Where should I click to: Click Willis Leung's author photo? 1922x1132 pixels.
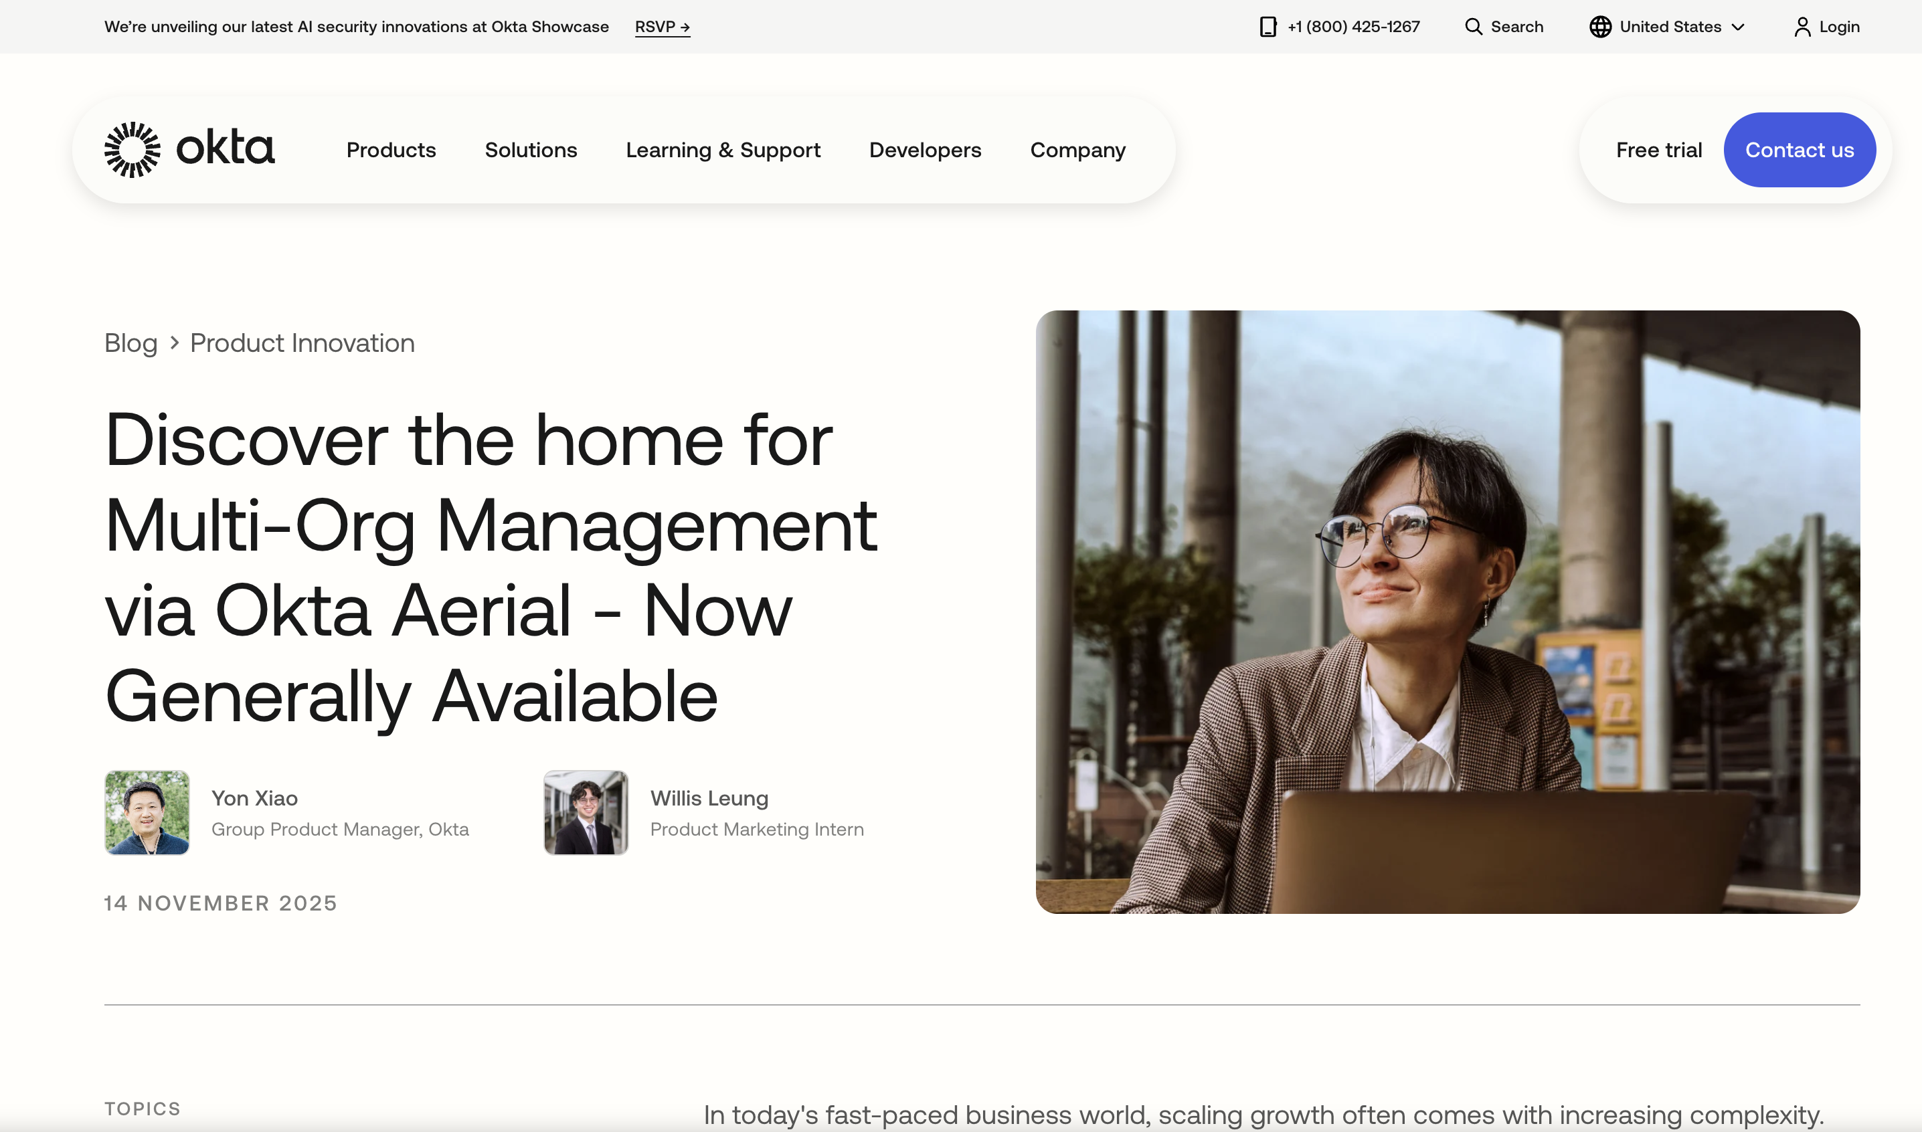click(x=586, y=812)
